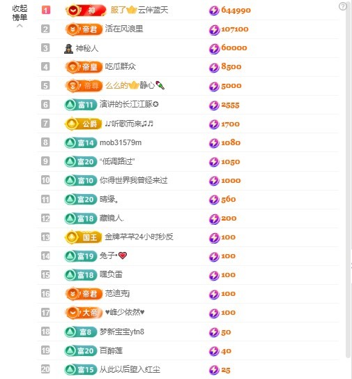Select username ♪听歌而来♫

(129, 124)
